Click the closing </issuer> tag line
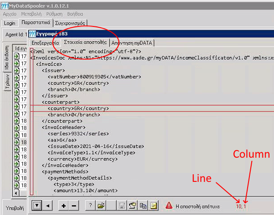 [x=55, y=96]
